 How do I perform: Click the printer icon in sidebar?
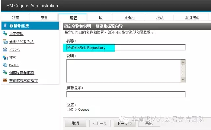[5, 49]
